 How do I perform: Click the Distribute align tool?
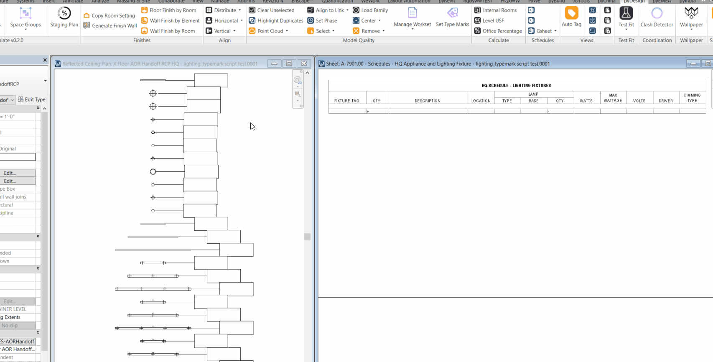pos(221,10)
